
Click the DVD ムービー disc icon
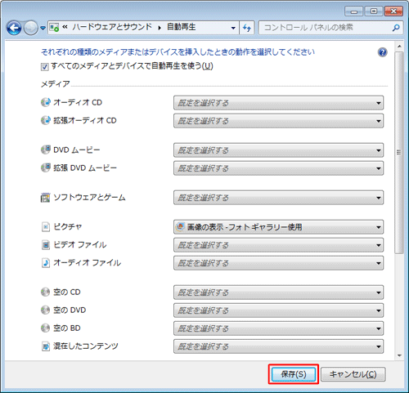(46, 150)
